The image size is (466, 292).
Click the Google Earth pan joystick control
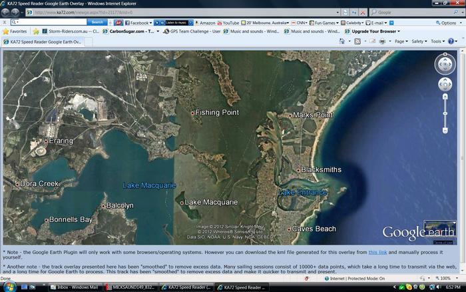click(445, 84)
